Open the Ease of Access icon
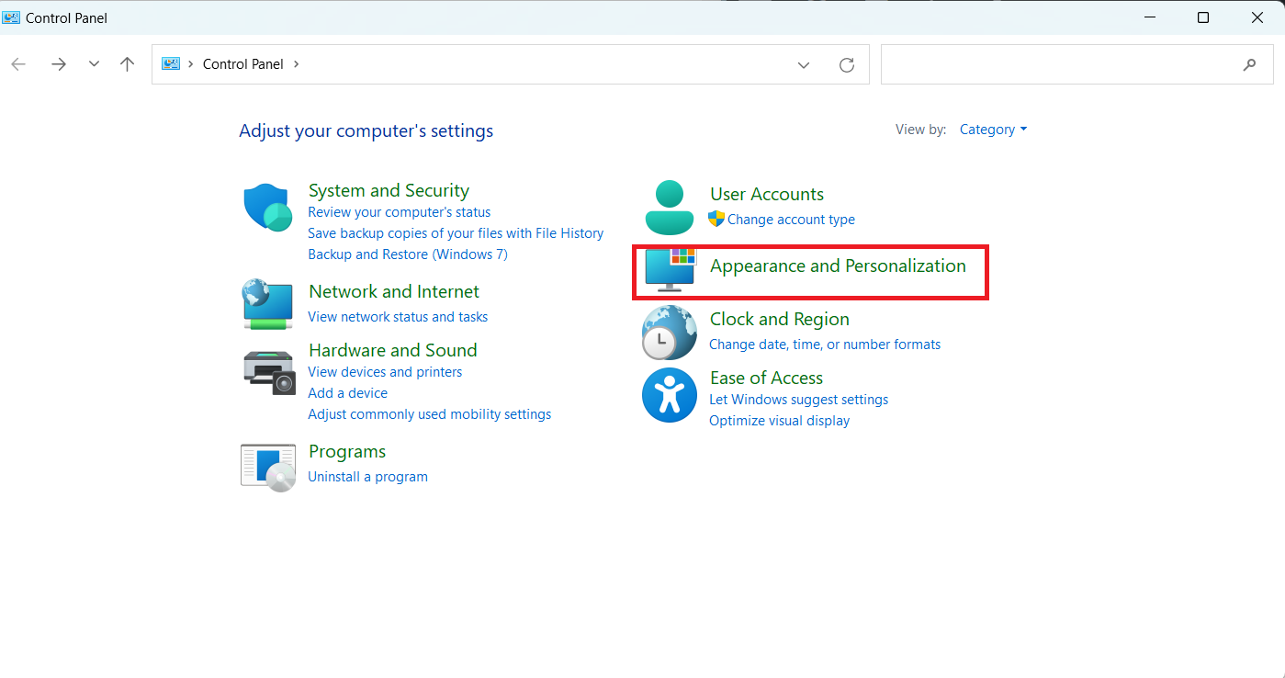Image resolution: width=1285 pixels, height=678 pixels. click(x=670, y=395)
